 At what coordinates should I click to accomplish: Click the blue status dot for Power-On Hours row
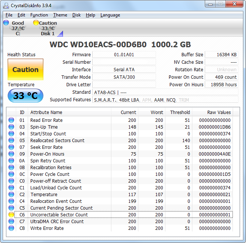point(11,154)
